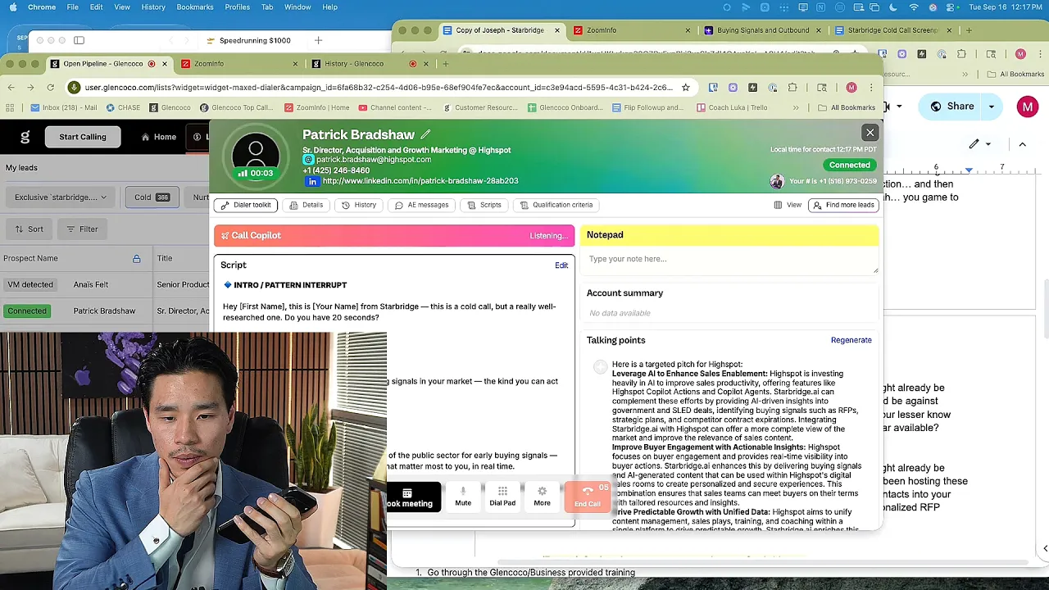1049x590 pixels.
Task: Open a new tab in front Chrome window
Action: pyautogui.click(x=445, y=64)
